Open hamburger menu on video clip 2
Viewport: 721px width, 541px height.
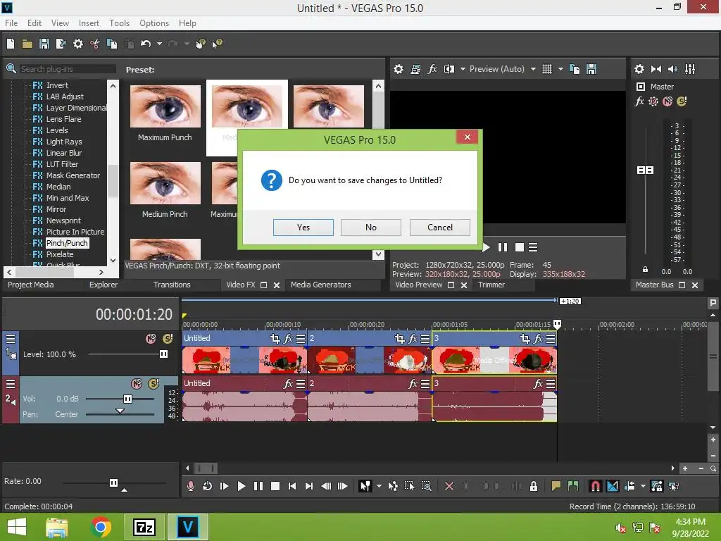(x=425, y=339)
